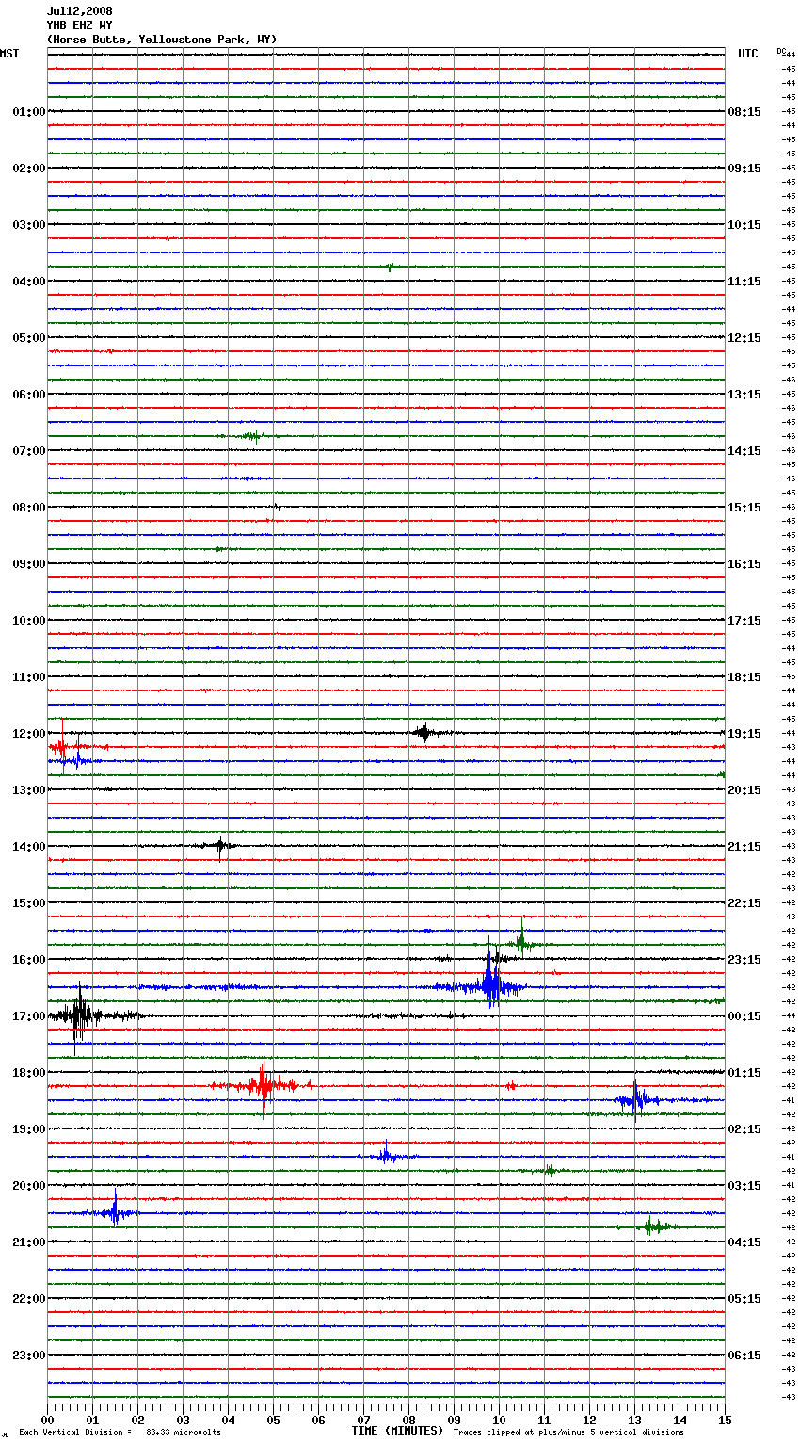
Task: Click the green blip near minute 7.5 at 03:45
Action: (x=391, y=267)
